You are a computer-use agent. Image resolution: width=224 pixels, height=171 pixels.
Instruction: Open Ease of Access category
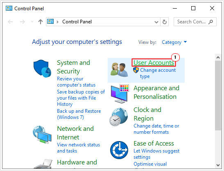154,144
